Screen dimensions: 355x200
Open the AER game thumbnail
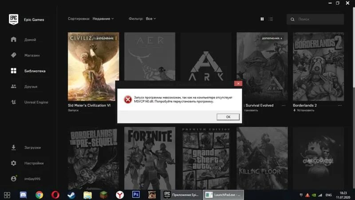point(150,56)
